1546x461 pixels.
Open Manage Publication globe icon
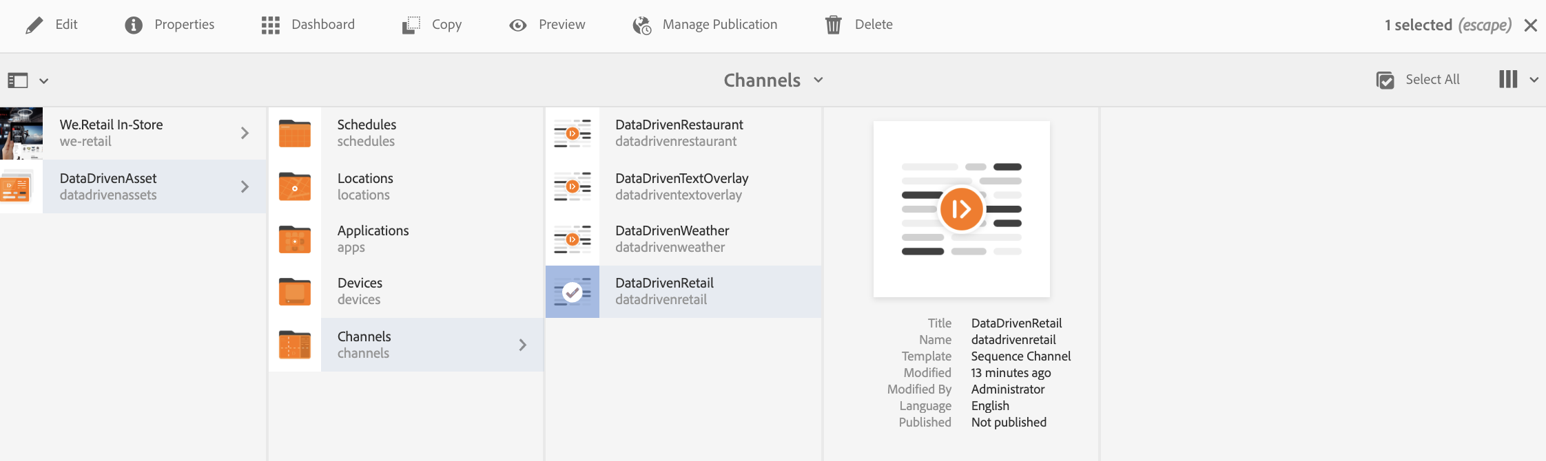click(x=642, y=25)
